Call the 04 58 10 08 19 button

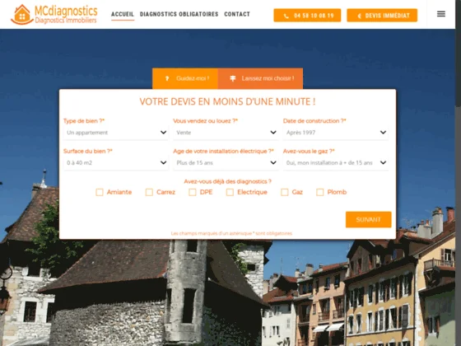(307, 16)
